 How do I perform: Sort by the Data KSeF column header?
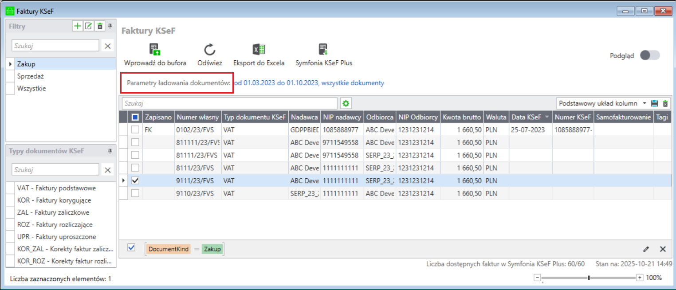point(527,117)
